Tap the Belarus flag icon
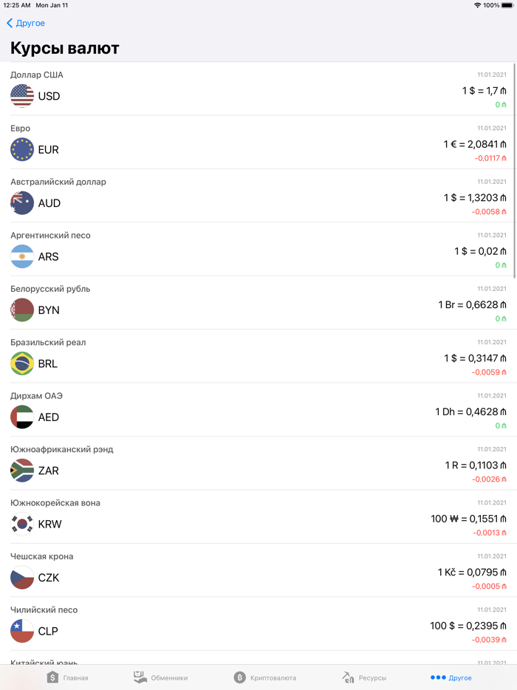 click(x=22, y=310)
